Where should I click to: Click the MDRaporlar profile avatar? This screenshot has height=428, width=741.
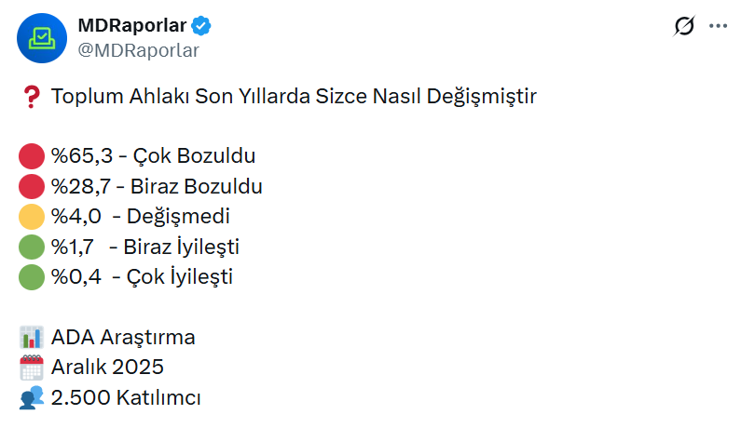point(41,38)
